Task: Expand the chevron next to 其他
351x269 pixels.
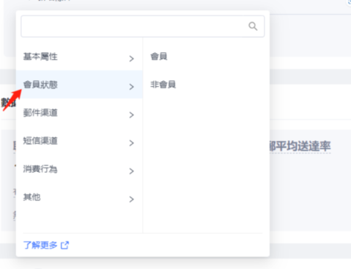Action: coord(131,199)
